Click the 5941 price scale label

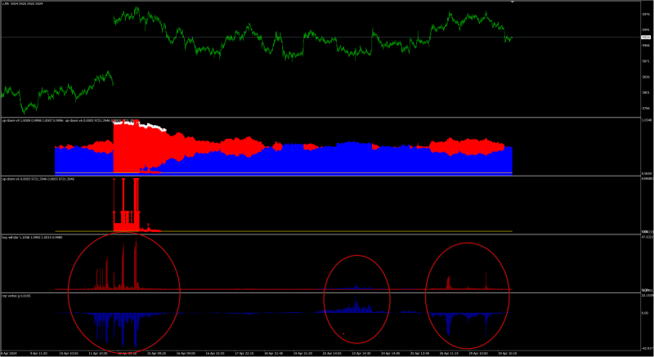tap(646, 29)
